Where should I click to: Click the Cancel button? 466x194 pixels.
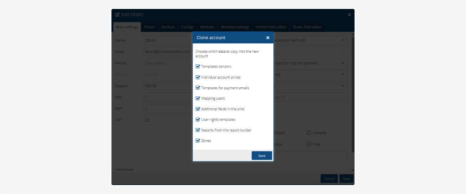click(329, 178)
